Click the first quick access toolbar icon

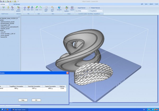1,1
